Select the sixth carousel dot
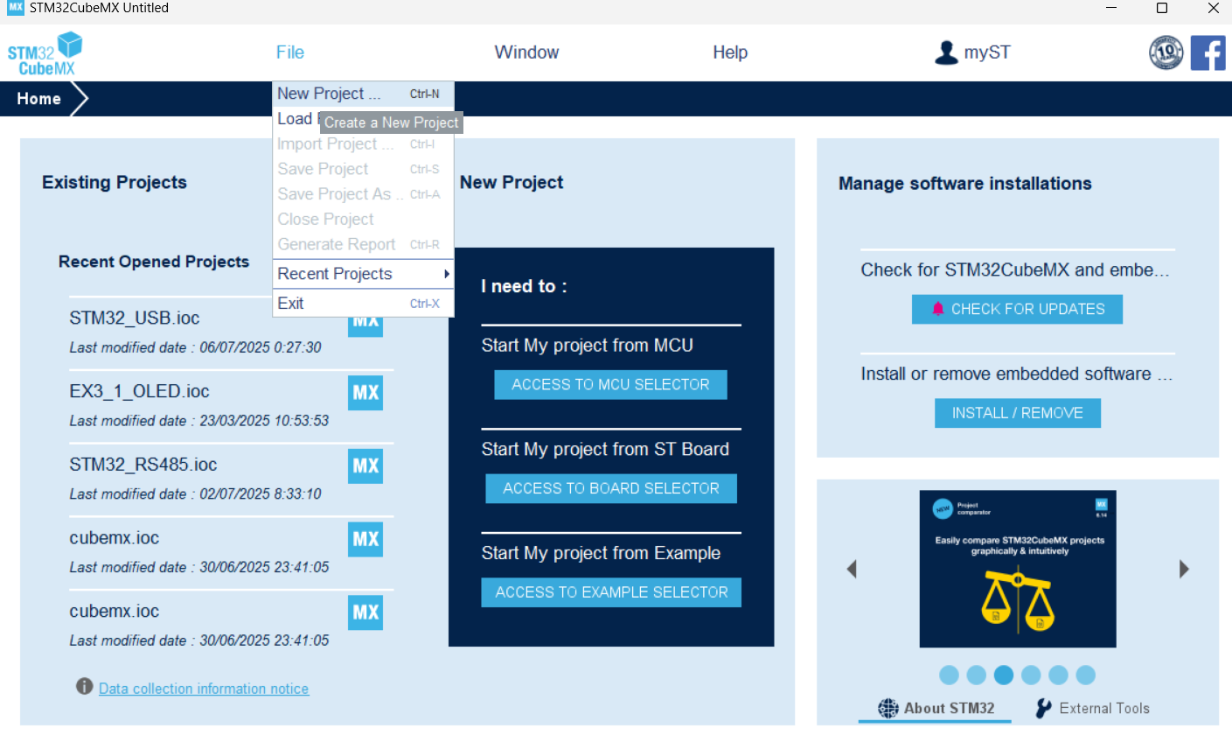This screenshot has width=1232, height=735. (1086, 675)
